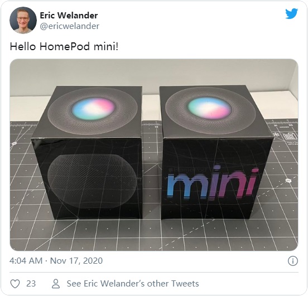Screen dimensions: 308x296
Task: Click the cutting mat grid below the boxes
Action: pyautogui.click(x=154, y=236)
